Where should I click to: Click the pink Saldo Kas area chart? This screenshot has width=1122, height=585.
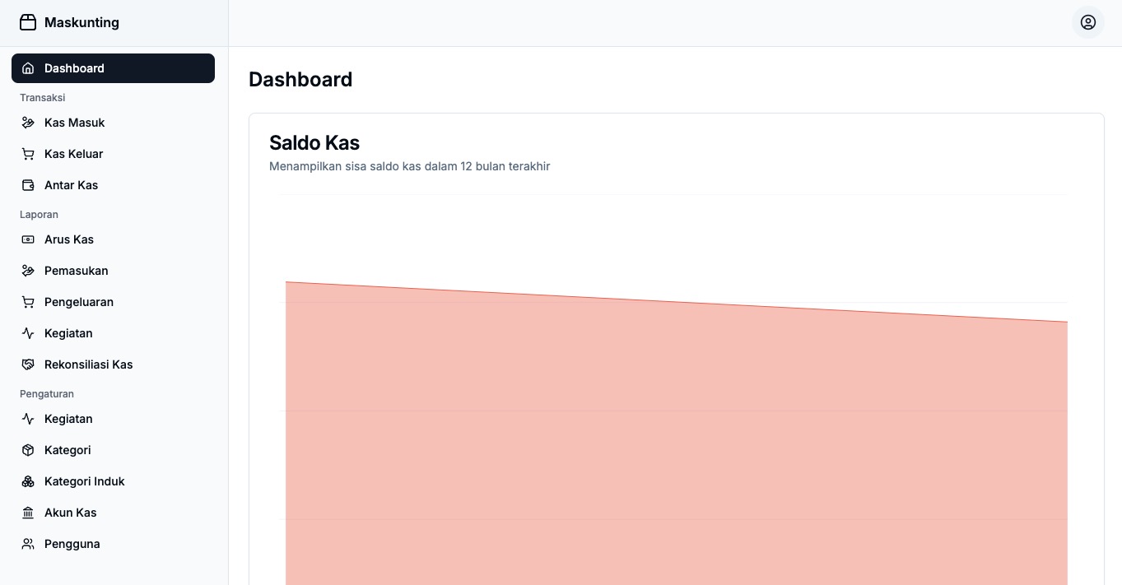point(675,453)
